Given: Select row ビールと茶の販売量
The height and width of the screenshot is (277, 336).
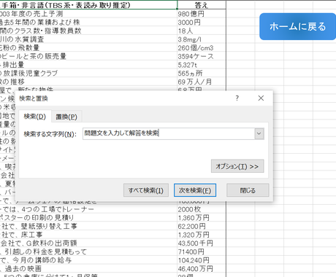Looking at the screenshot, I should 88,56.
